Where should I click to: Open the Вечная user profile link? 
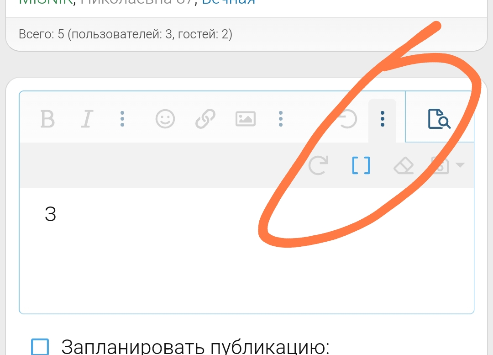pos(229,2)
